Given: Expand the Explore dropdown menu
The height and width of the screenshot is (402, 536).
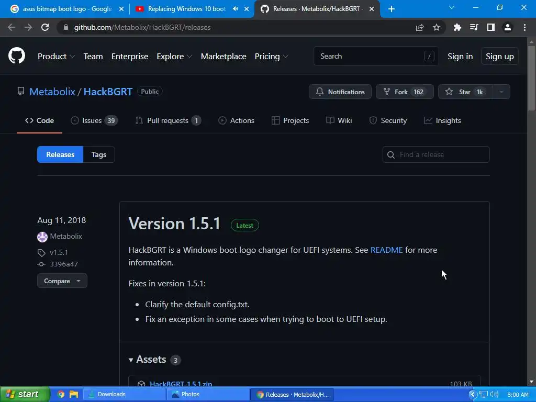Looking at the screenshot, I should (x=174, y=57).
